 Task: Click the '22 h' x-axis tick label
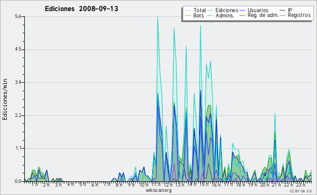[288, 184]
